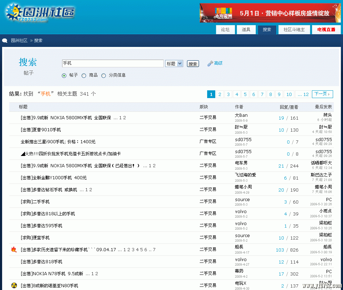Select the 帖子 radio button
The height and width of the screenshot is (290, 343).
pyautogui.click(x=64, y=75)
